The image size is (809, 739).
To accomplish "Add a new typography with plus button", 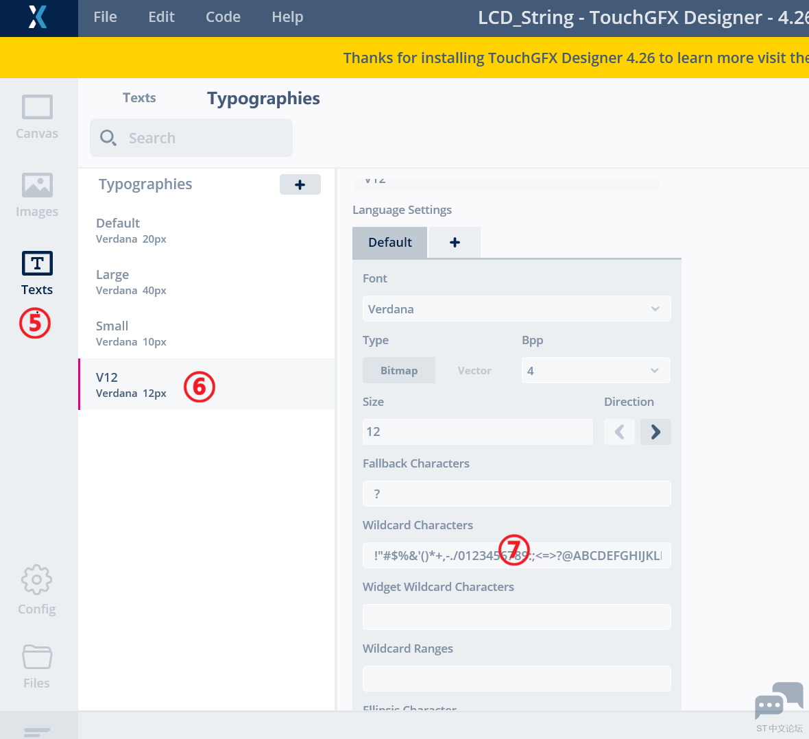I will [x=300, y=185].
